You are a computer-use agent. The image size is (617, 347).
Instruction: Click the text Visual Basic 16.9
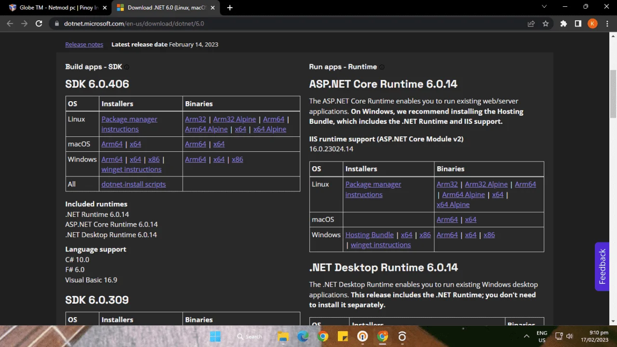[91, 280]
